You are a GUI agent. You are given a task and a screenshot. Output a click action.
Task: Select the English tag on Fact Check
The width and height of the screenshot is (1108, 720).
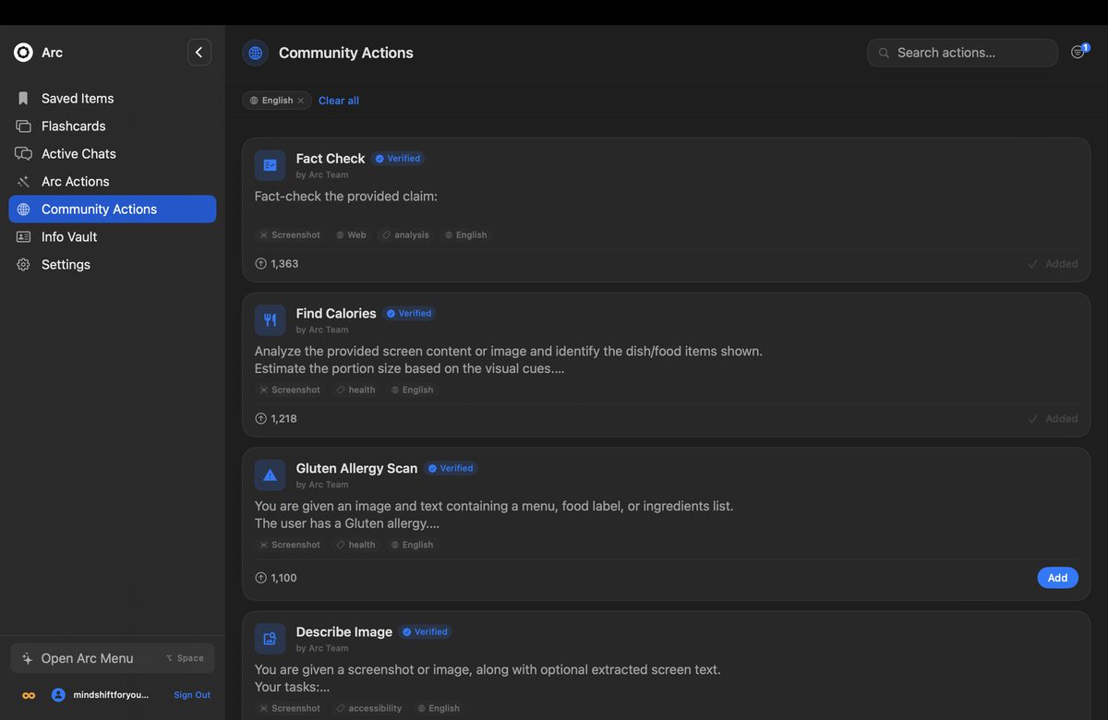tap(465, 235)
